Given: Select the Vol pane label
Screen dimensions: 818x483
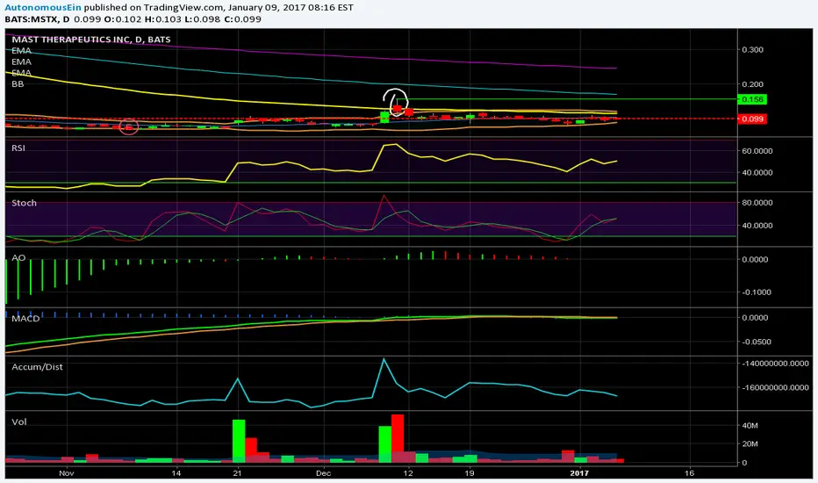Looking at the screenshot, I should [18, 422].
